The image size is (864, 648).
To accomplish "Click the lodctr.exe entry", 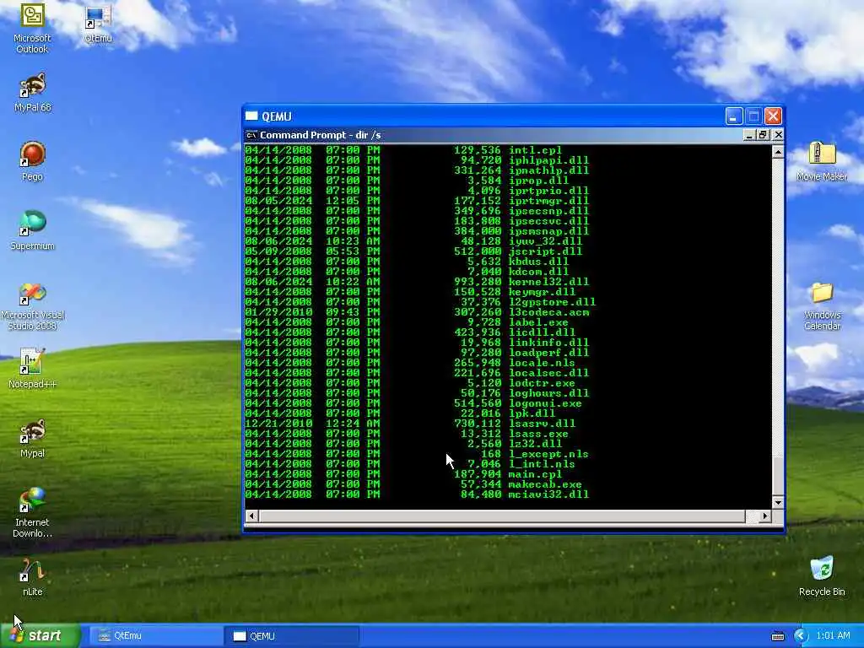I will pos(542,383).
